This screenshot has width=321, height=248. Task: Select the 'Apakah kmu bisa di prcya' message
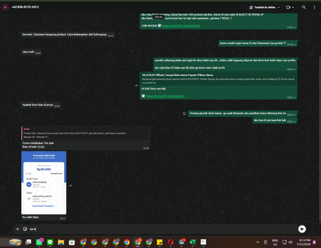(40, 105)
